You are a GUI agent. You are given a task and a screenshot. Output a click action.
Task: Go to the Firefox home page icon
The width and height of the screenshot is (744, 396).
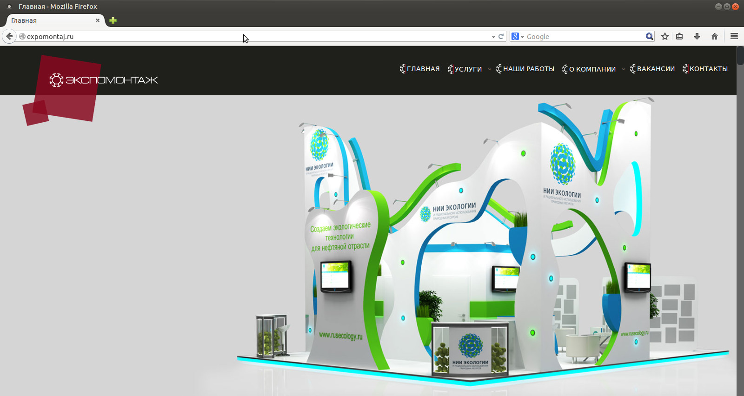coord(715,36)
